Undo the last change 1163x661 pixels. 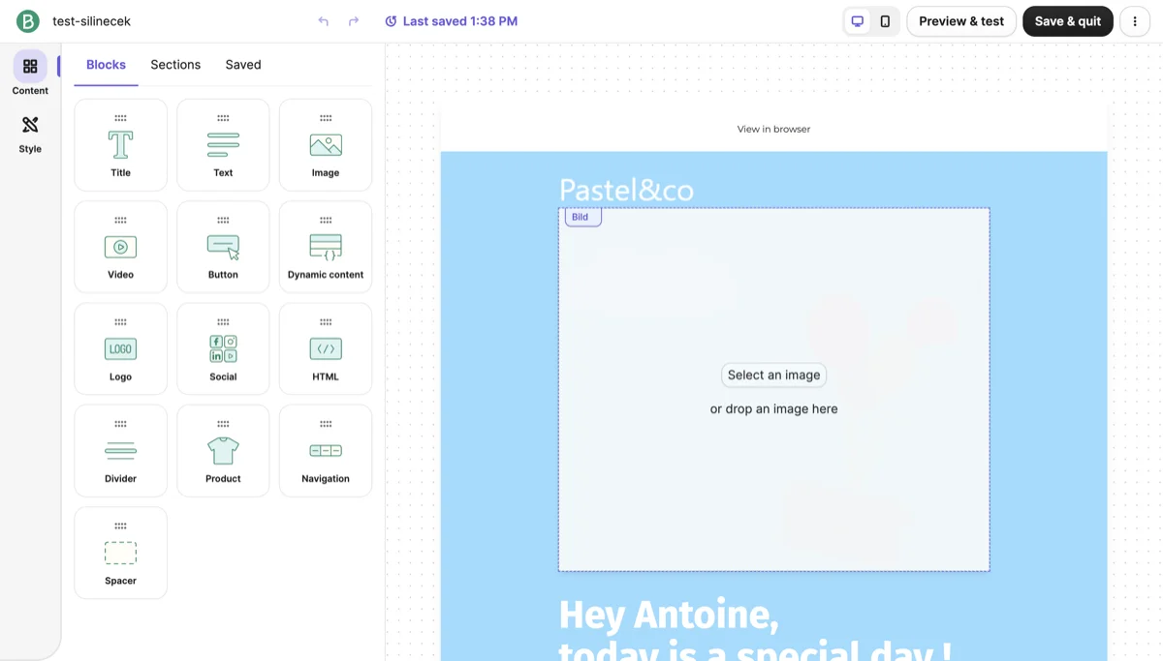click(324, 21)
